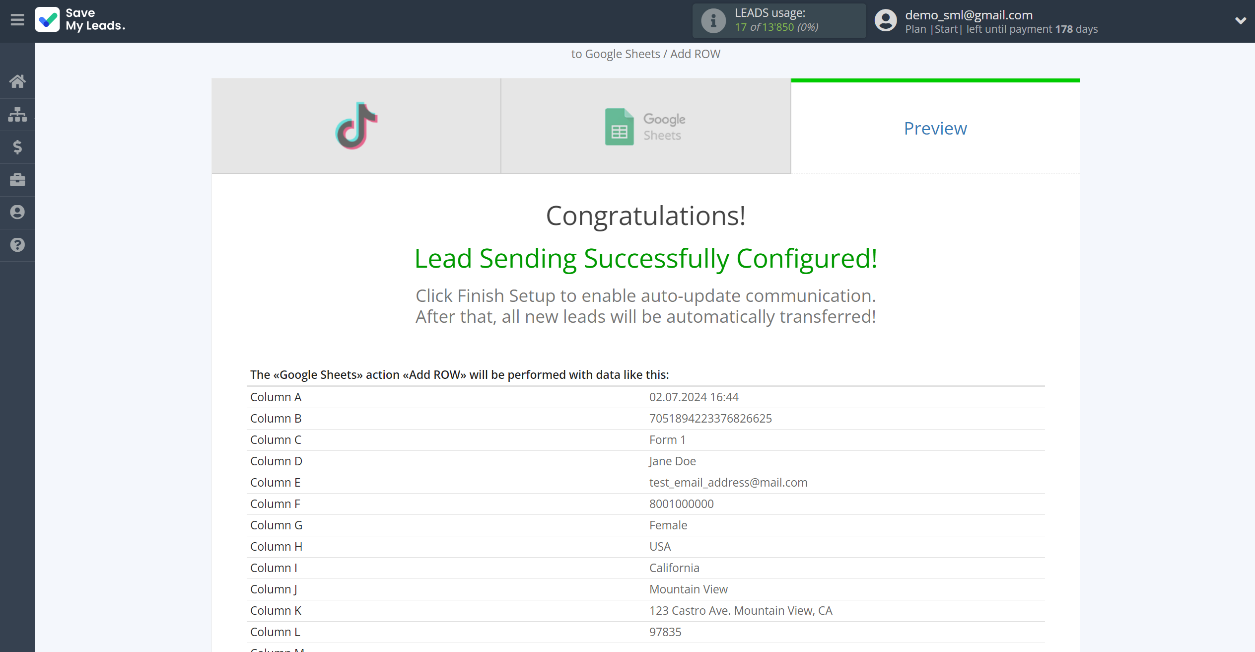Click the demo_sml@gmail.com account email
This screenshot has width=1255, height=652.
pos(969,15)
